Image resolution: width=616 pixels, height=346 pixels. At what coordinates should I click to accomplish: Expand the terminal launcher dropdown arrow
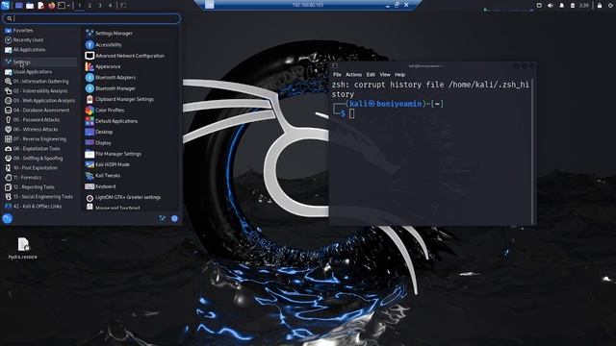pos(68,6)
